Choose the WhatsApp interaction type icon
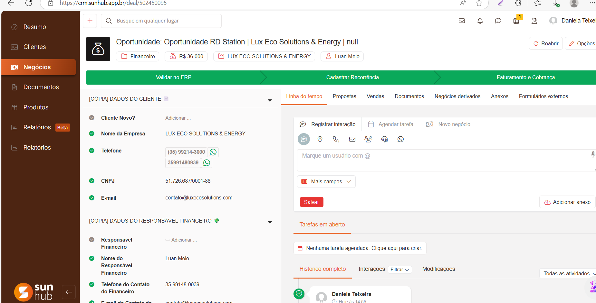 (400, 139)
